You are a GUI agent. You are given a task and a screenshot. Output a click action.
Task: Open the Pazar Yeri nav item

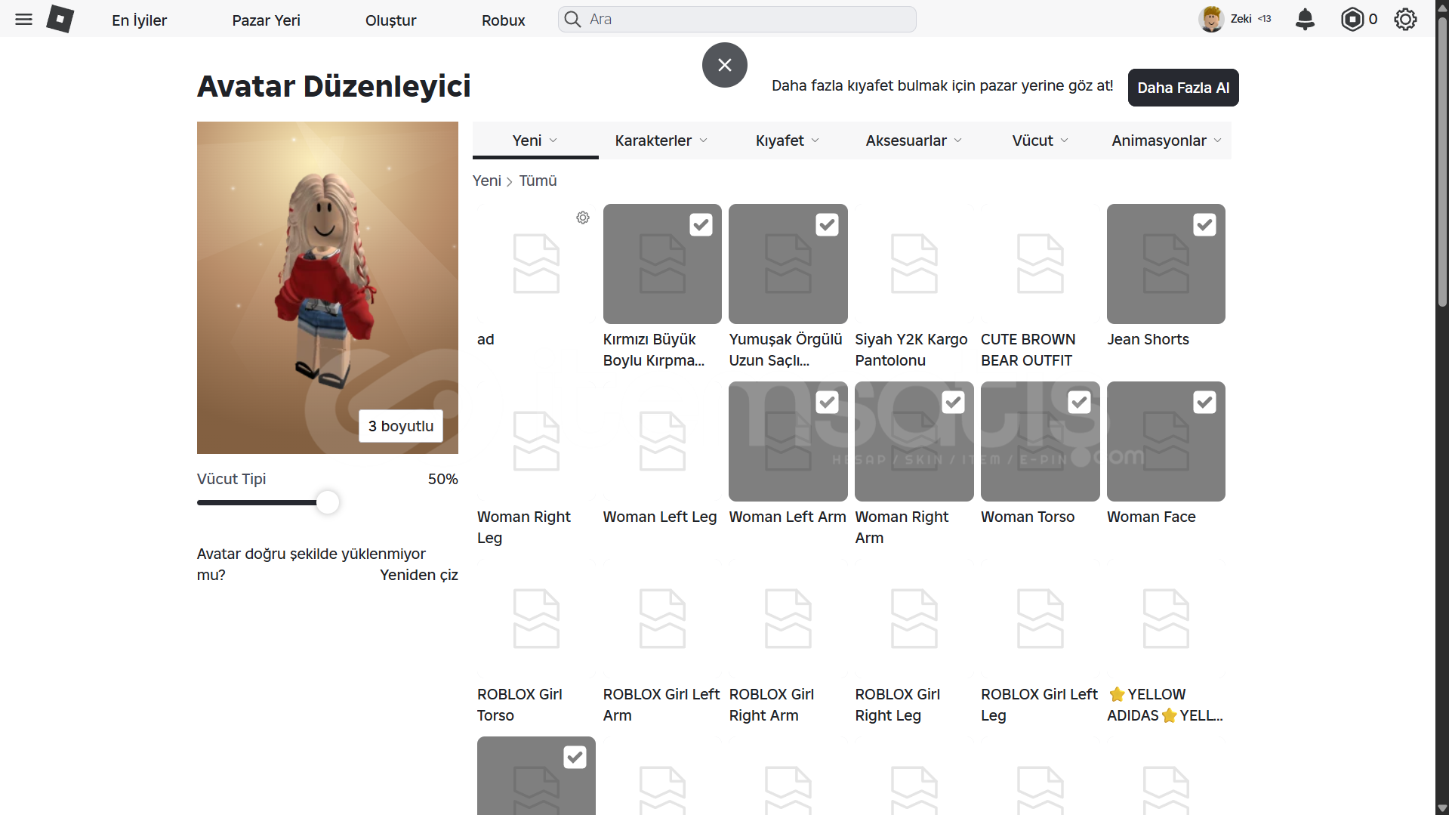tap(266, 20)
